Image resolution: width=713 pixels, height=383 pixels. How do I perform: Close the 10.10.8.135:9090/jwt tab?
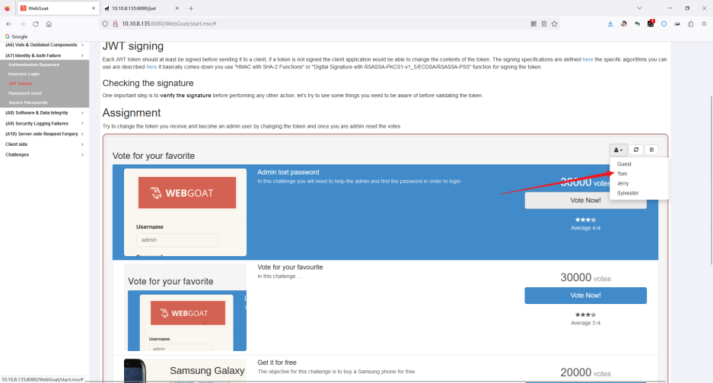(x=177, y=8)
